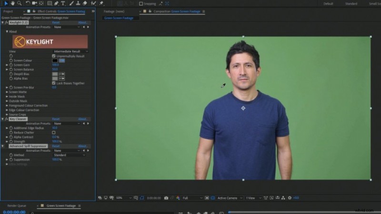Select the Pan Behind anchor point tool
Viewport: 381px width, 214px height.
coord(41,3)
